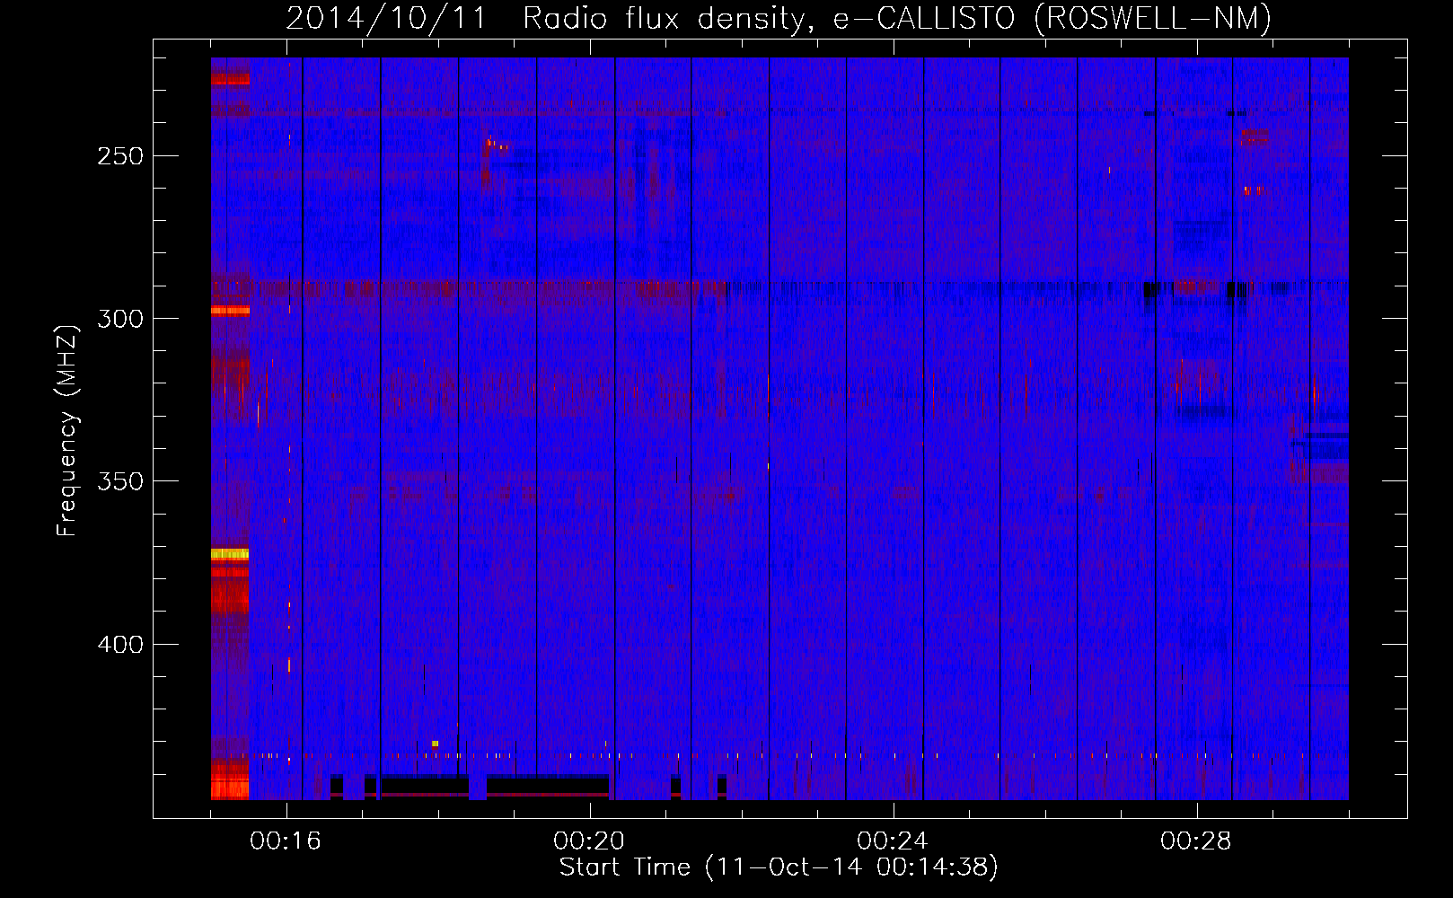This screenshot has height=898, width=1453.
Task: Click the 300 frequency tick label
Action: click(x=120, y=319)
